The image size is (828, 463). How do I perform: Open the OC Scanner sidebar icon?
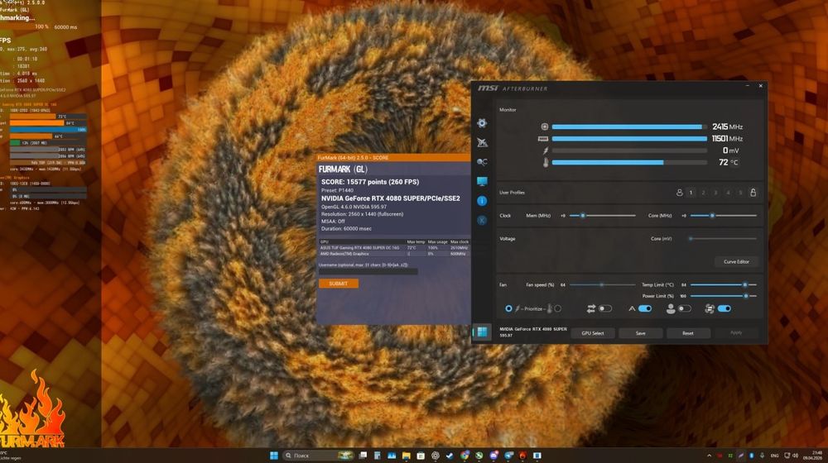tap(482, 142)
